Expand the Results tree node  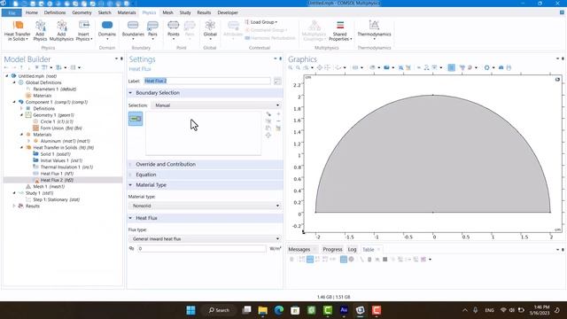[x=14, y=206]
